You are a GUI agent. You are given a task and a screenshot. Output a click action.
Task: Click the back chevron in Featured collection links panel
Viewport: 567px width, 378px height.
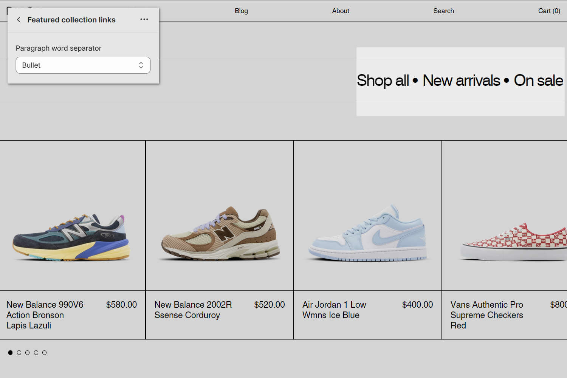[18, 20]
